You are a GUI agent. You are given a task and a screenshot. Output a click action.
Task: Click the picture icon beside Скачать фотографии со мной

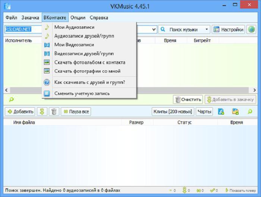click(x=47, y=71)
